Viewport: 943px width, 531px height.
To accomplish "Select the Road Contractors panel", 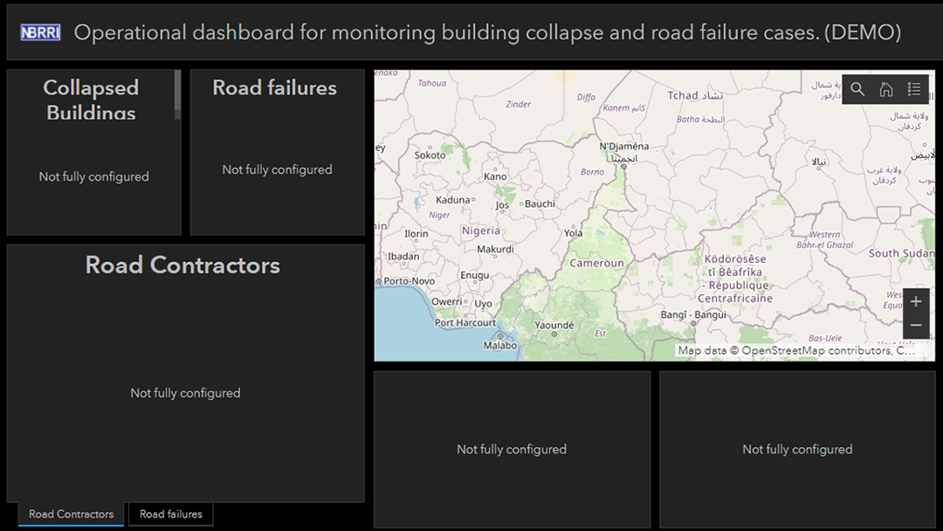I will (x=185, y=373).
